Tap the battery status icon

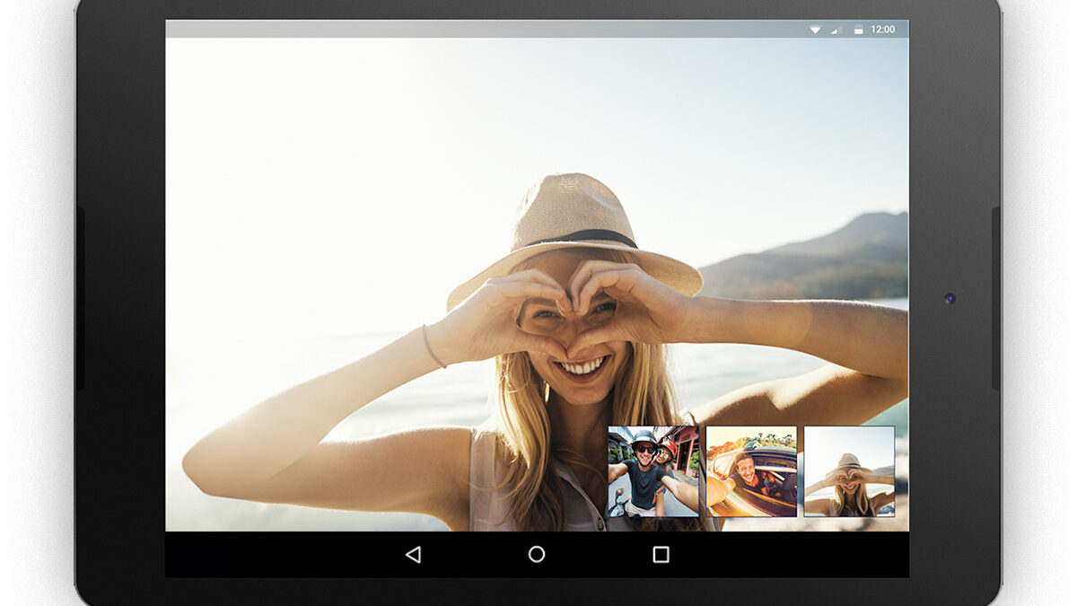(858, 30)
